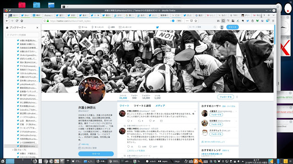Reply to the second tweet
The image size is (293, 164).
tap(128, 147)
